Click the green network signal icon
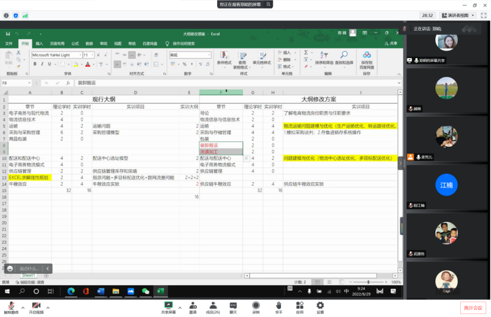Screen dimensions: 491x317 tap(25, 15)
